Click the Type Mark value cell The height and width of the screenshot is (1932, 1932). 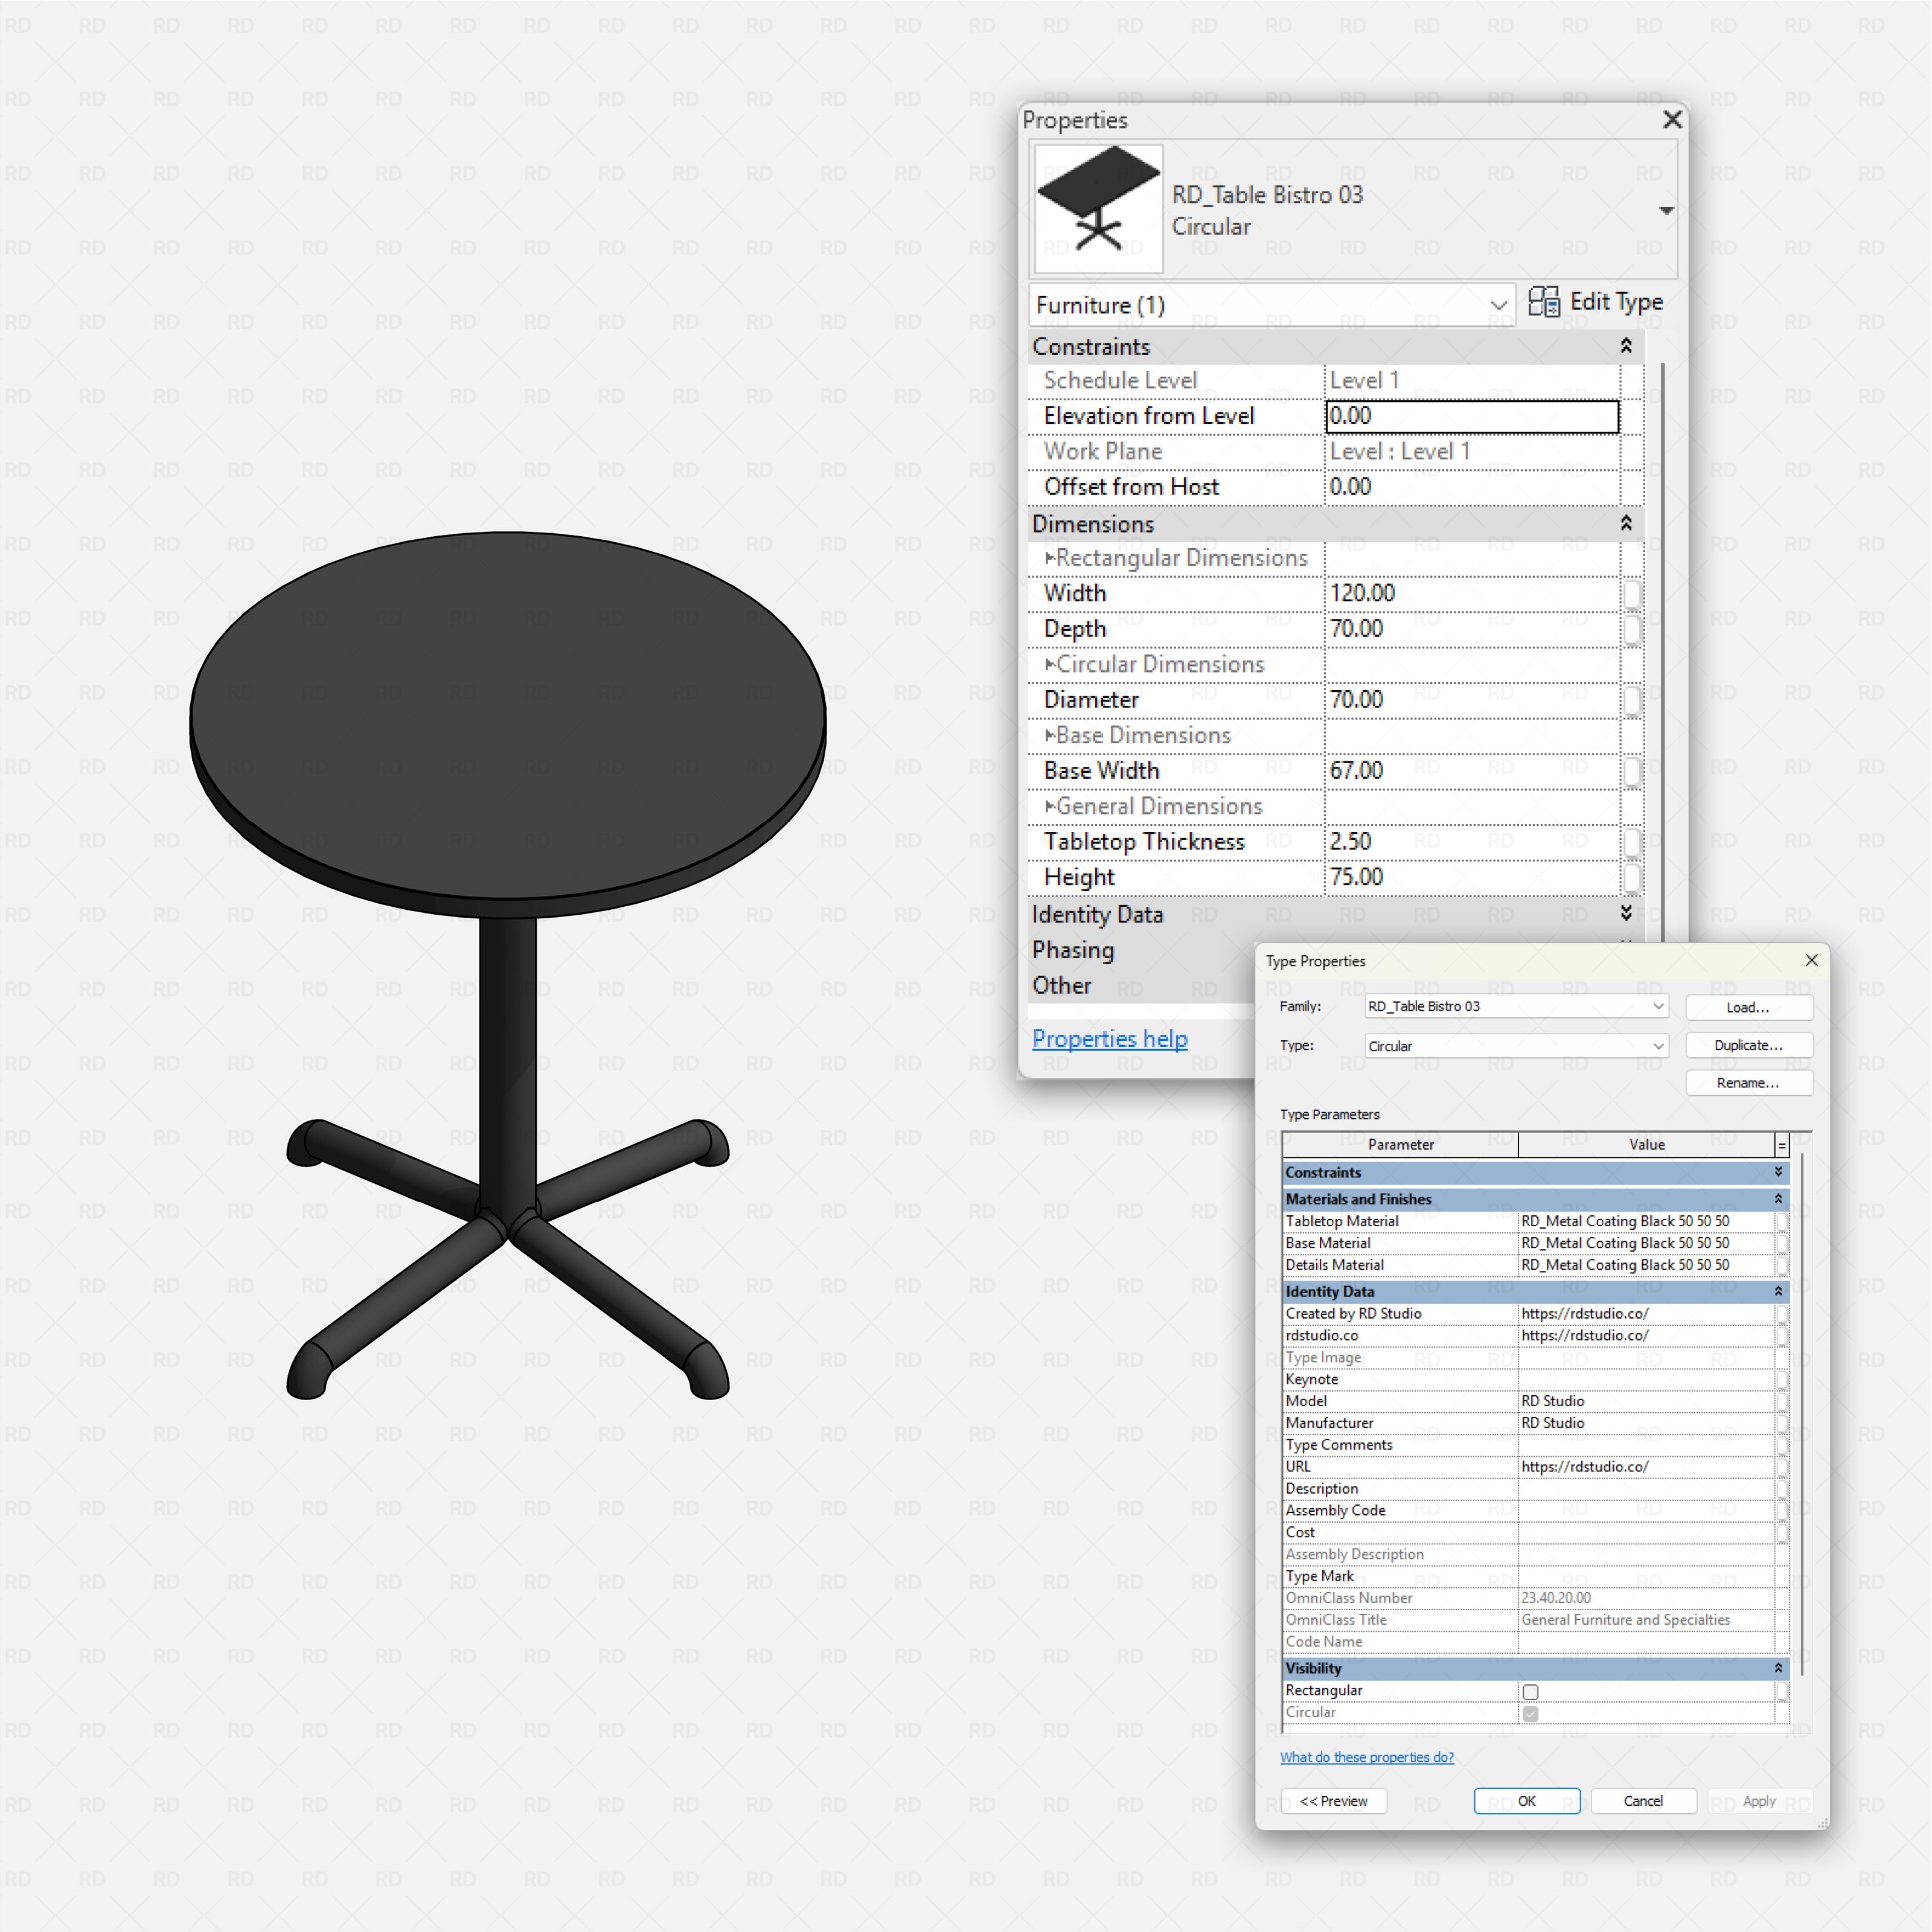[x=1646, y=1577]
